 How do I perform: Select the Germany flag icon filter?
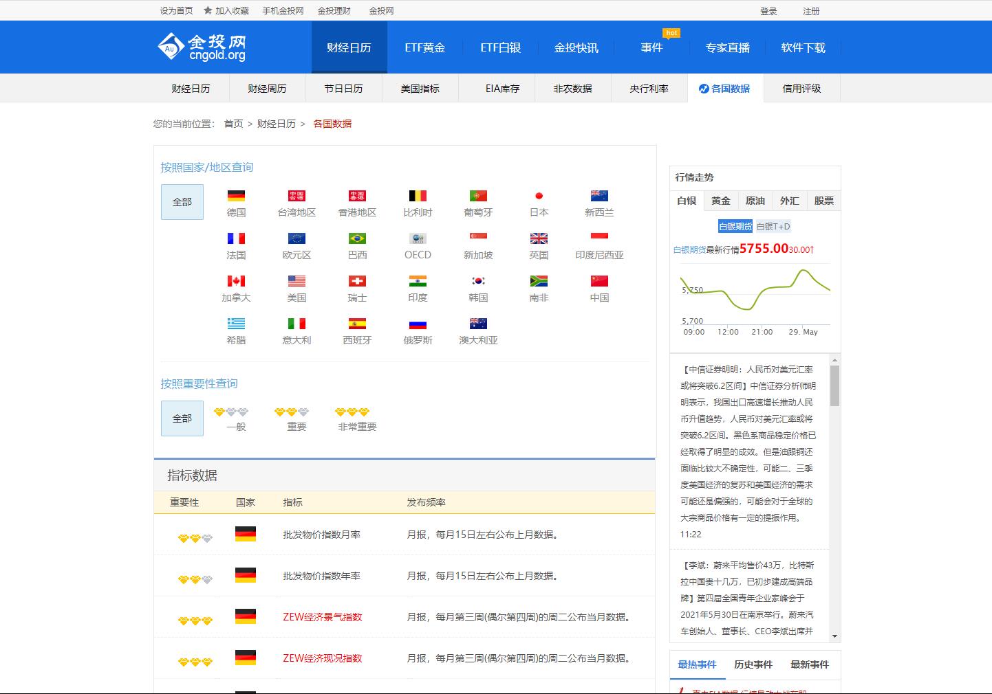tap(236, 197)
